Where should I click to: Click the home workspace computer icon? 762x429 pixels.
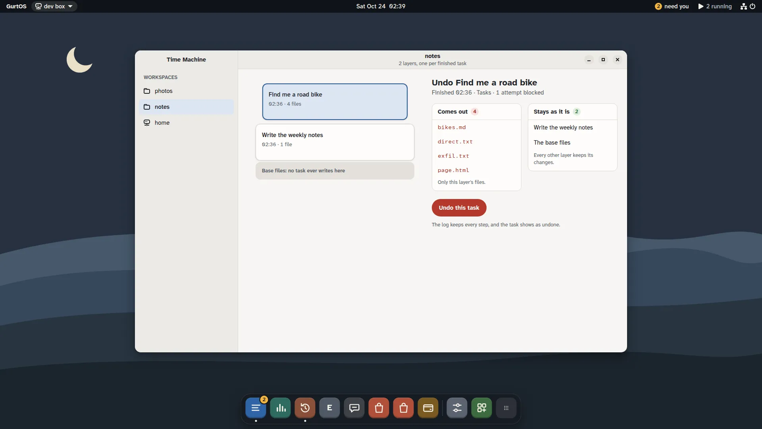[x=147, y=123]
